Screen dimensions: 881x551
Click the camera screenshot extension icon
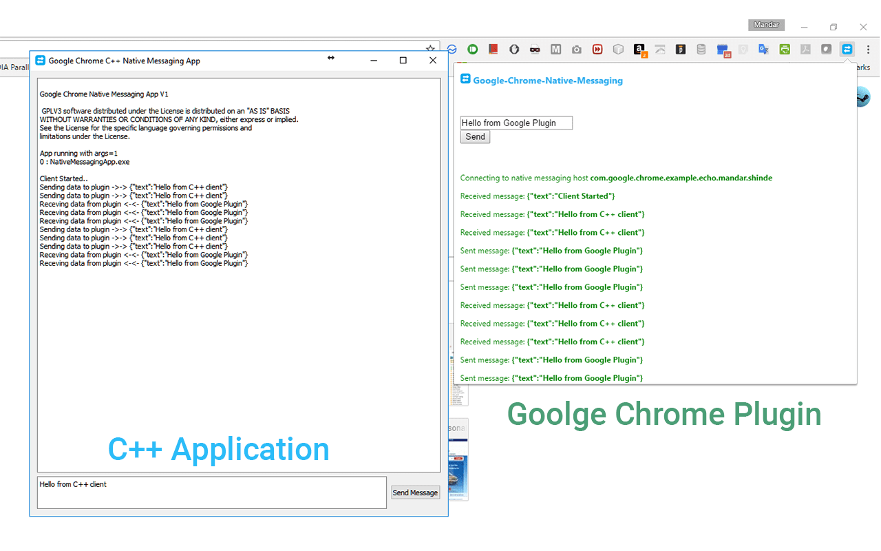[x=577, y=50]
